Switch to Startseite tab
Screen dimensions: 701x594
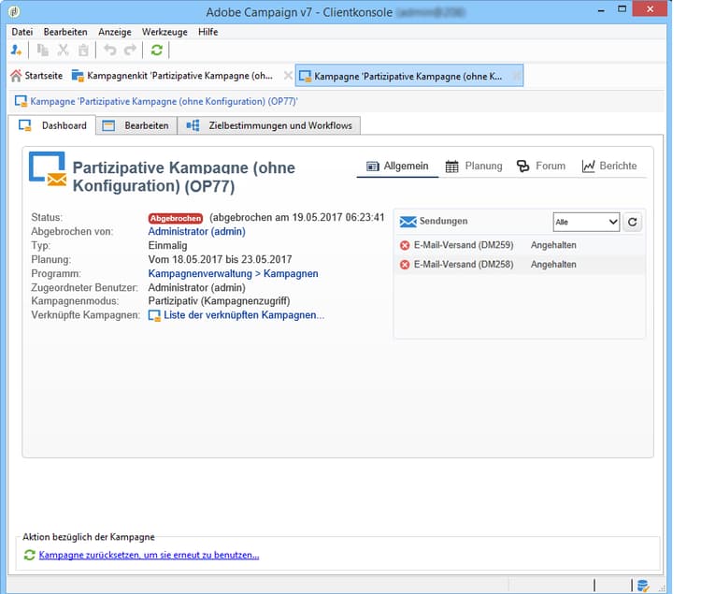37,76
